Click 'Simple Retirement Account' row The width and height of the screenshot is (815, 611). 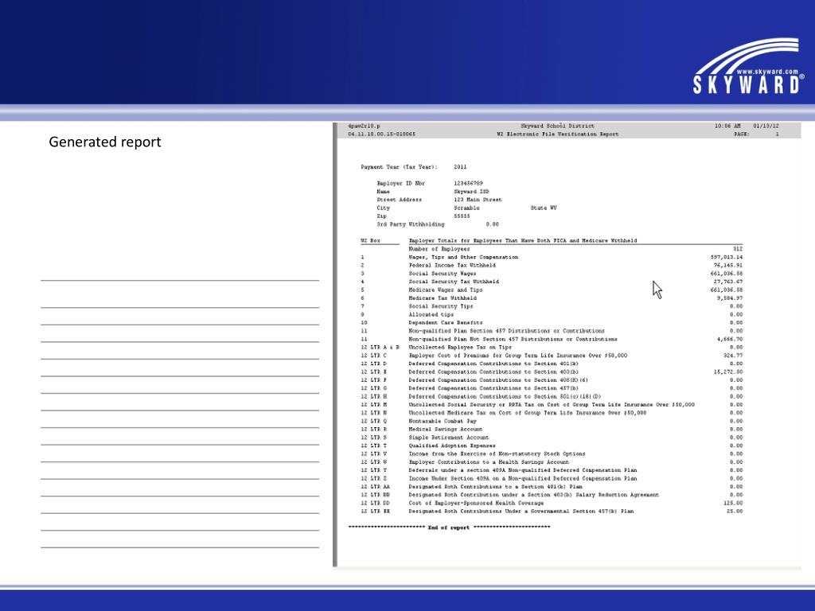(x=552, y=438)
